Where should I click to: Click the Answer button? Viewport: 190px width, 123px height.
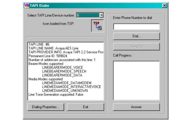tap(136, 107)
